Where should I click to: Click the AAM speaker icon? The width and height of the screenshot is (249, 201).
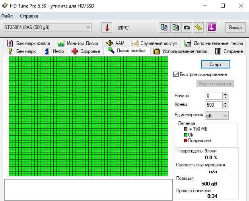(x=109, y=43)
